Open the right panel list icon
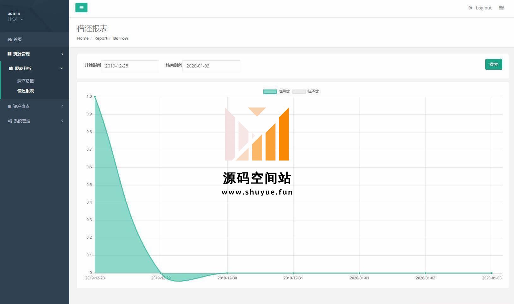 501,8
